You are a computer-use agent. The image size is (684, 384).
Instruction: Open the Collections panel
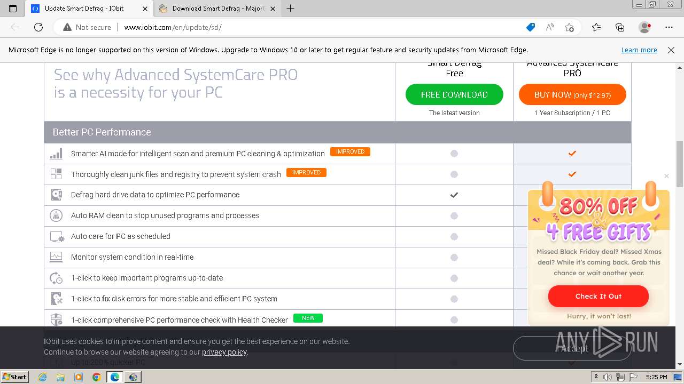(620, 27)
